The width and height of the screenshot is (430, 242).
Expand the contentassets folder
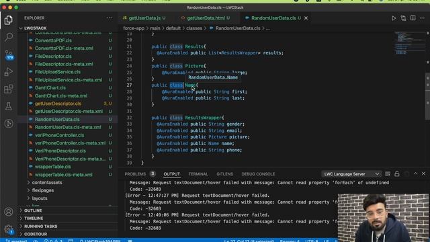(47, 182)
